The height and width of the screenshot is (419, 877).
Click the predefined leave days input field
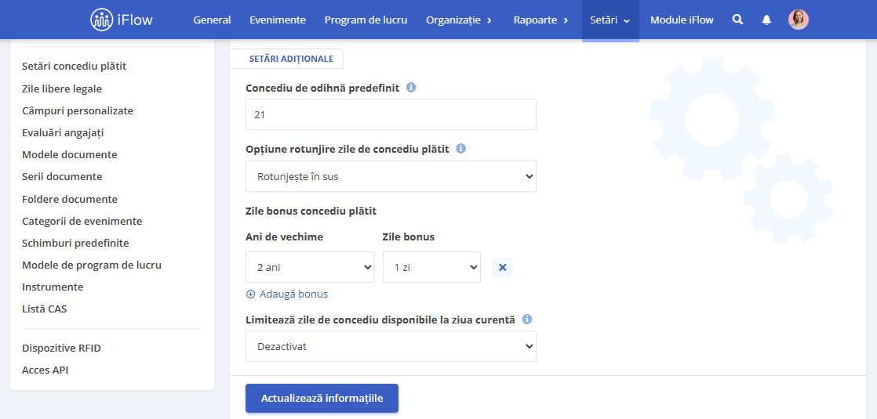coord(391,114)
